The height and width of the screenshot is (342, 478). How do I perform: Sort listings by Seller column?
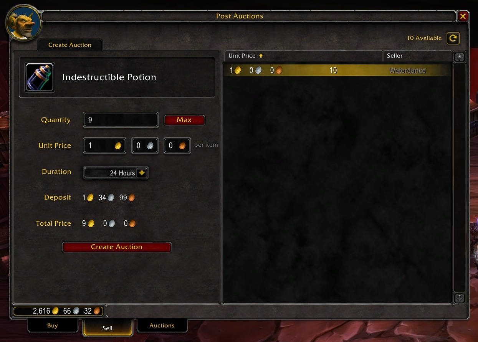(417, 56)
